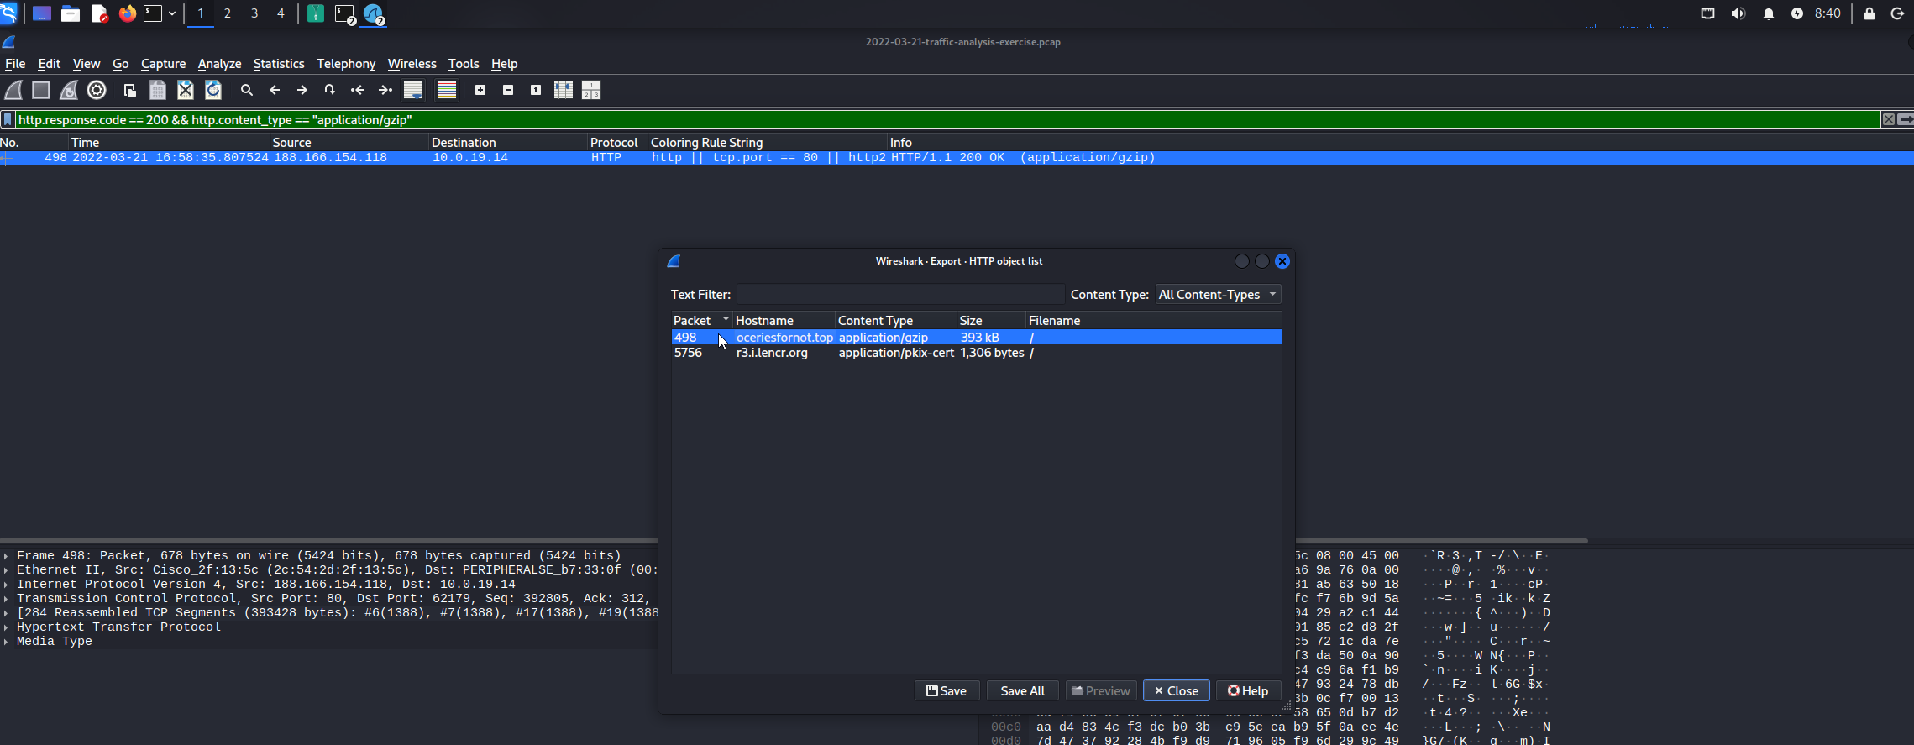Open the notifications bell in system tray

click(x=1768, y=13)
